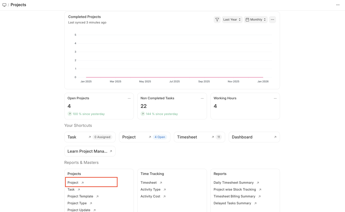The height and width of the screenshot is (212, 345).
Task: Click the 4 Open badge on Project shortcut
Action: click(x=160, y=137)
